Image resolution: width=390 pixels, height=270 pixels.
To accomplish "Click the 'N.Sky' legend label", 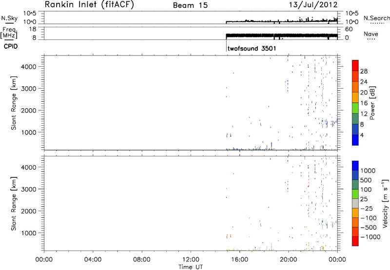I will pos(9,18).
